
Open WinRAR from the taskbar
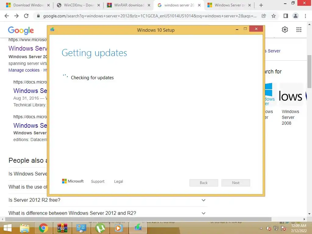[62, 228]
